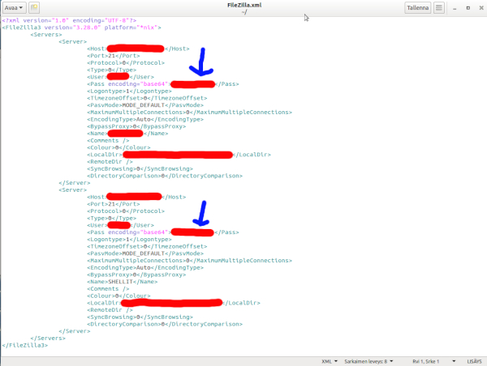Click the first Port 21 line
Screen dimensions: 487x366
click(x=114, y=56)
